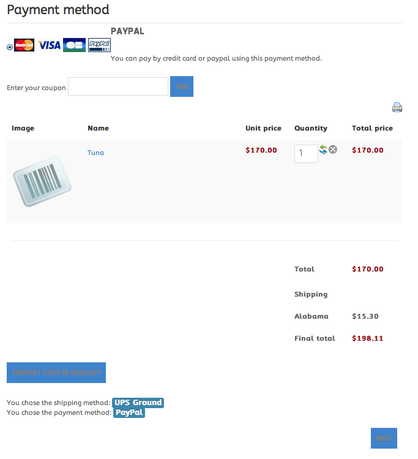Remove Tuna from cart with delete icon
Image resolution: width=418 pixels, height=459 pixels.
333,149
